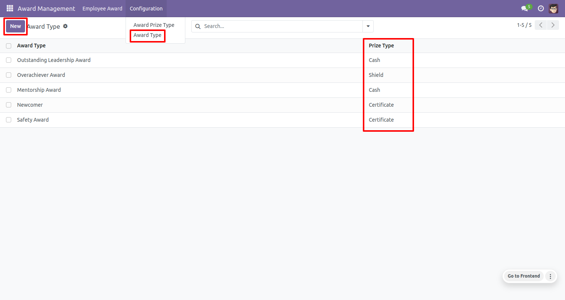This screenshot has height=300, width=565.
Task: Open the Outstanding Leadership Award record
Action: 54,60
